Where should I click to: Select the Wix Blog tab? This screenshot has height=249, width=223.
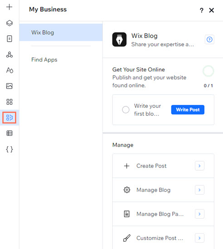pos(61,33)
